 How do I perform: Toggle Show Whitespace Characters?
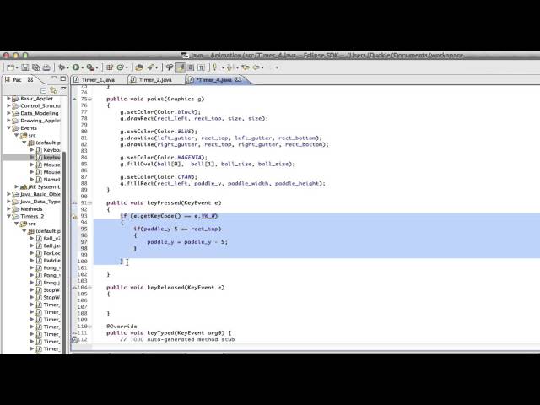tap(202, 67)
